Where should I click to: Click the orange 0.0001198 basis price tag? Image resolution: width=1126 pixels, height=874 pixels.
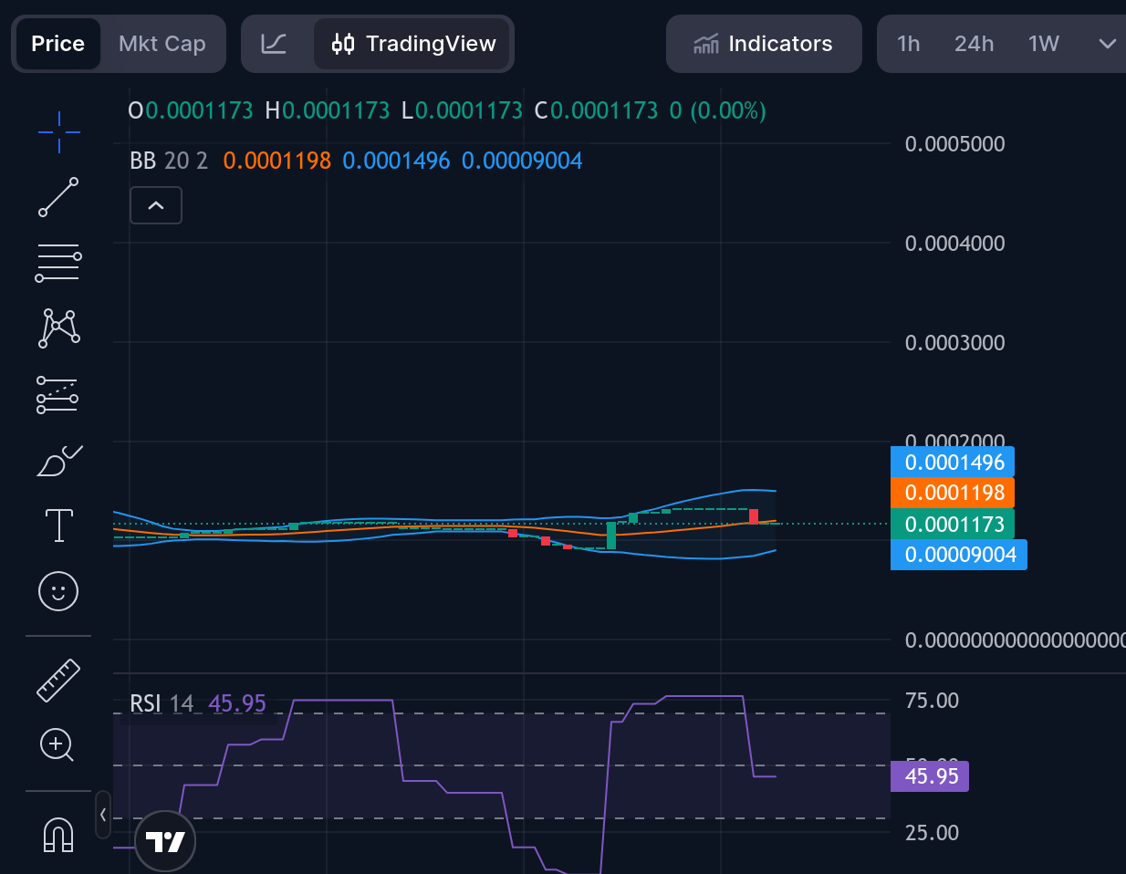(953, 494)
